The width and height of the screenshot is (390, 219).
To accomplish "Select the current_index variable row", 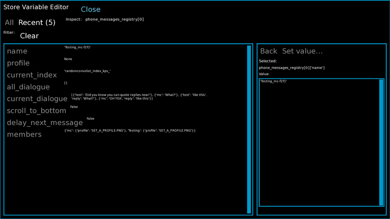I will [x=32, y=75].
